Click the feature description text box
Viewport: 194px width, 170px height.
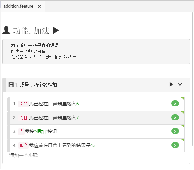(96, 51)
